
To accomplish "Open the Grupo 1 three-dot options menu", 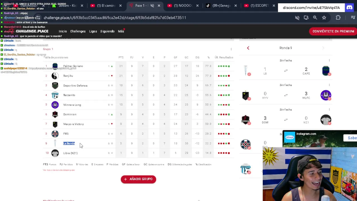I will pos(231,49).
